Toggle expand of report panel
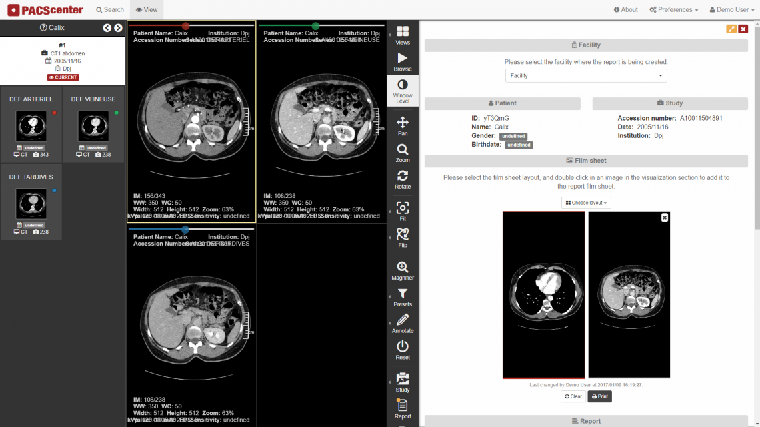The width and height of the screenshot is (760, 427). click(731, 29)
